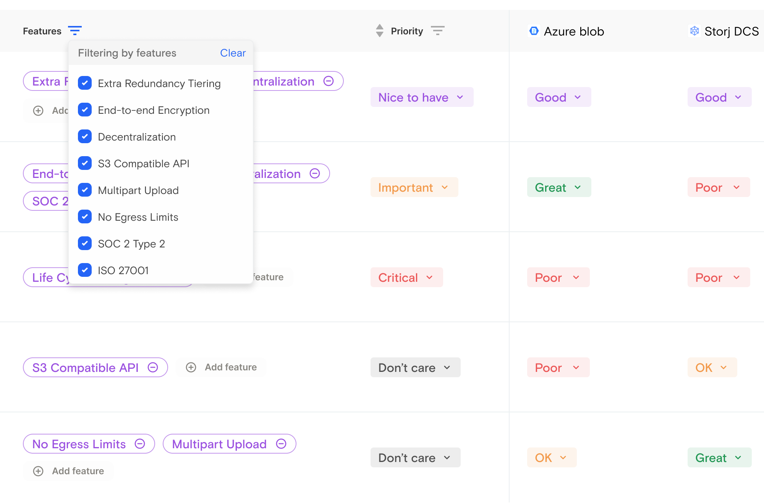The height and width of the screenshot is (504, 764).
Task: Click the Features filter icon
Action: (74, 31)
